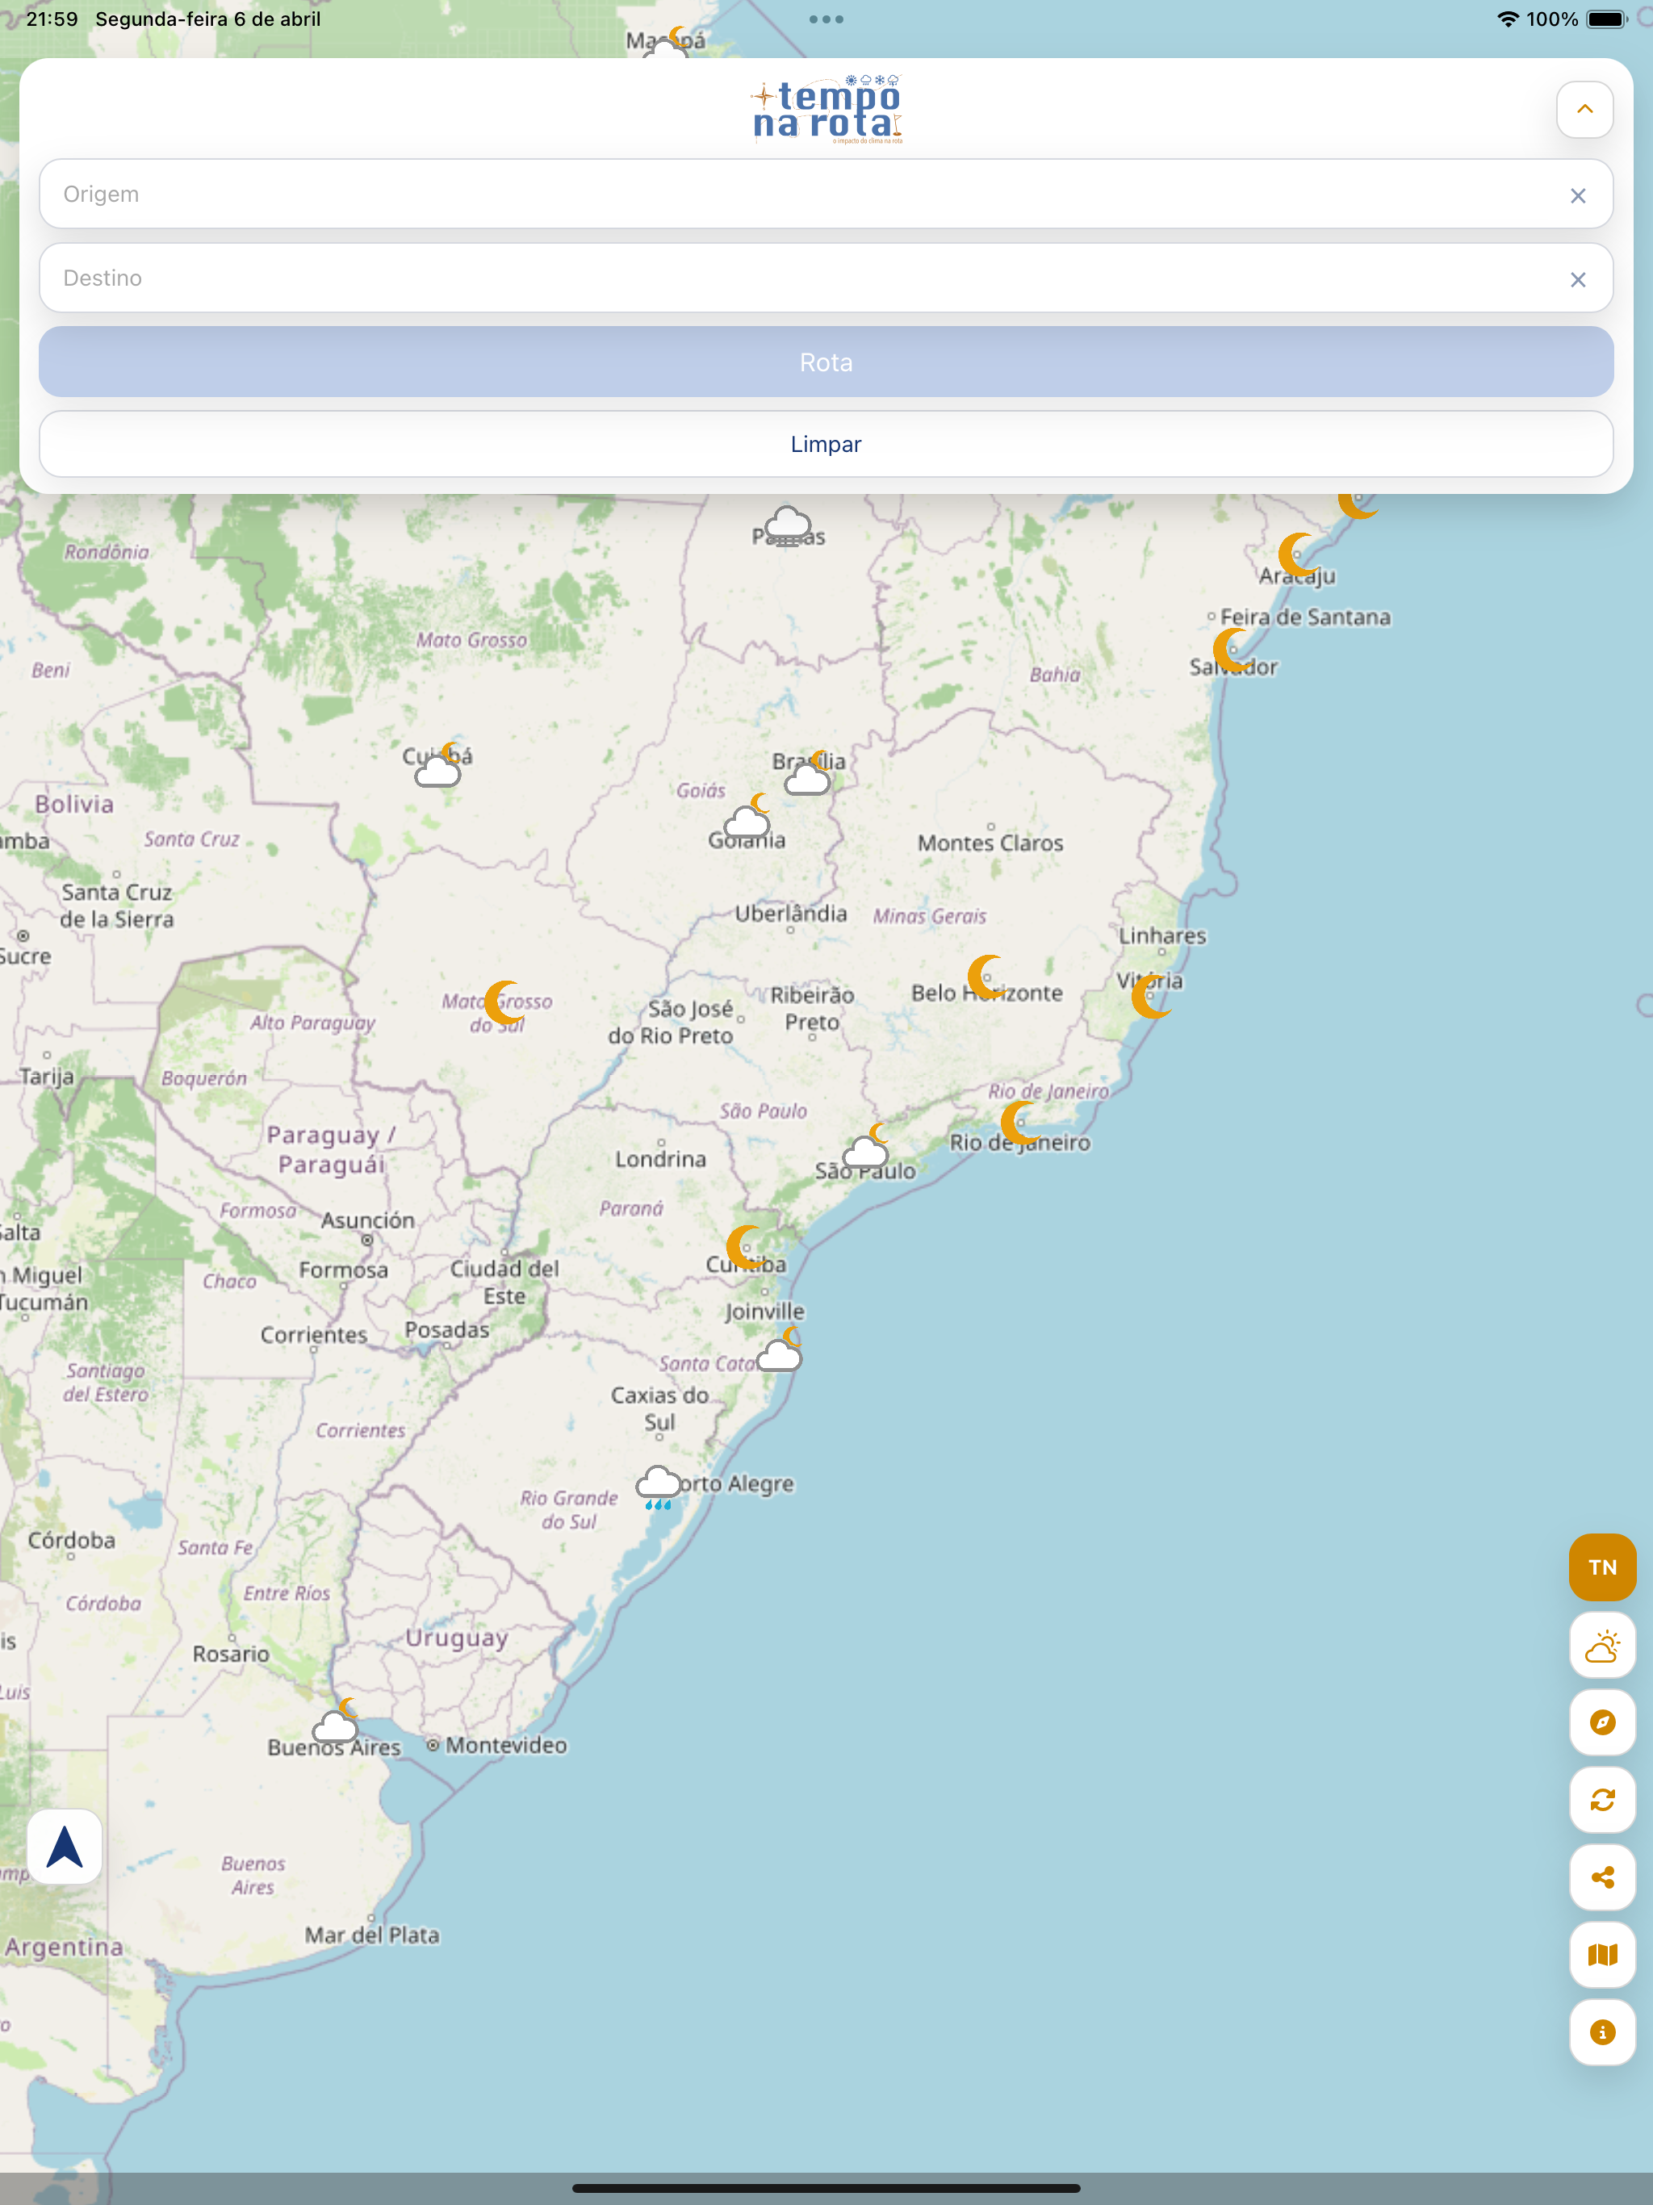Image resolution: width=1653 pixels, height=2205 pixels.
Task: Tap the Ribeirão Preto map label
Action: pos(811,1008)
